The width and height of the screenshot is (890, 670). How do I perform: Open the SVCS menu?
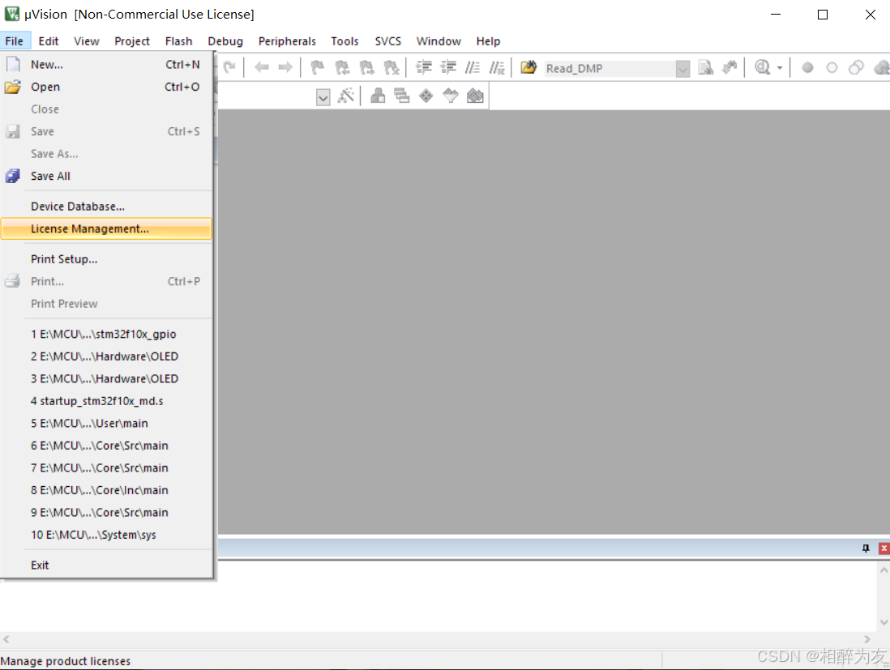[x=387, y=41]
